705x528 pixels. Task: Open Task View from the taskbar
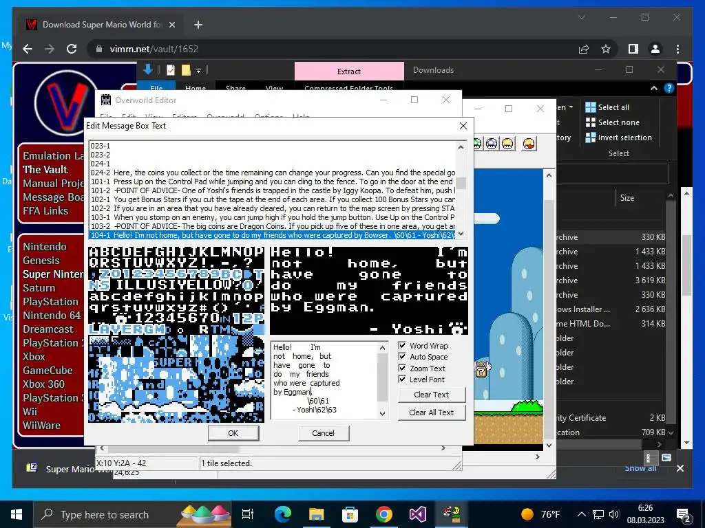pos(248,514)
